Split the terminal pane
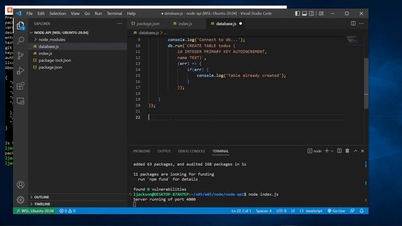The height and width of the screenshot is (226, 402). (339, 151)
